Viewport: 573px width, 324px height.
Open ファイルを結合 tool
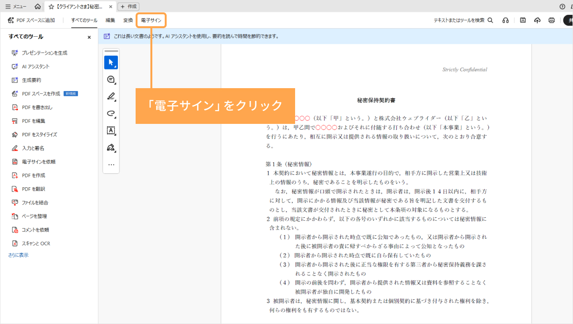pos(30,202)
